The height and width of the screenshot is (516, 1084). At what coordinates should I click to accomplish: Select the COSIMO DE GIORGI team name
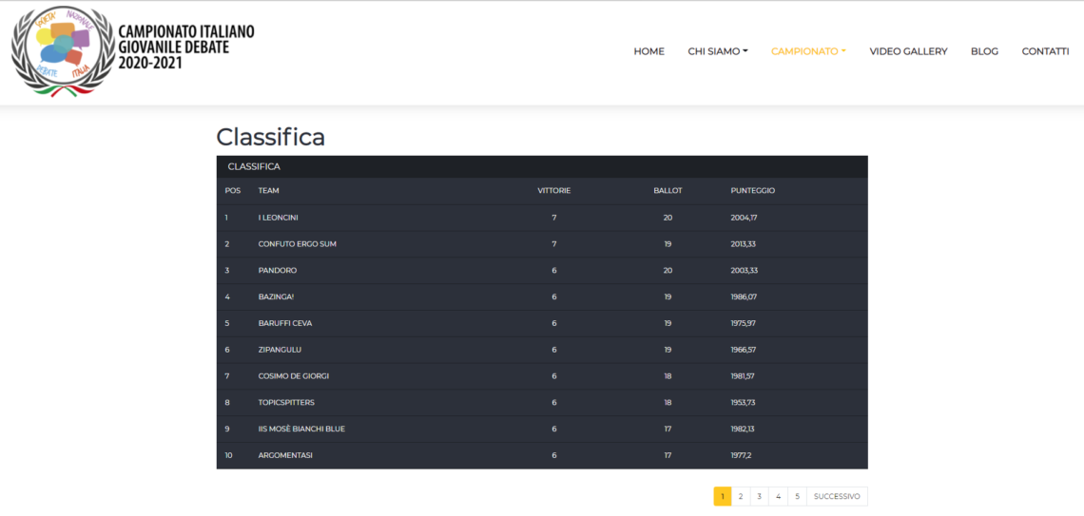(294, 375)
